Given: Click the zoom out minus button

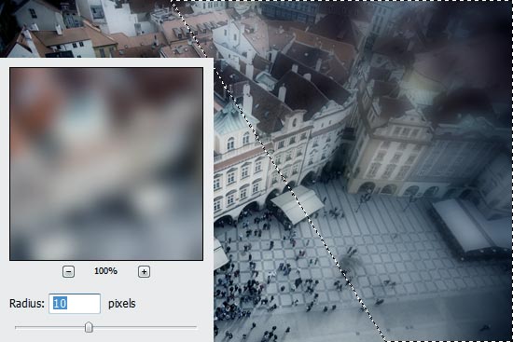Looking at the screenshot, I should click(x=68, y=272).
